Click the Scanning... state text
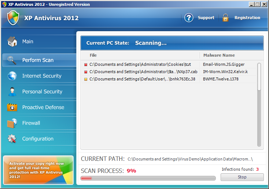This screenshot has width=269, height=189. [151, 43]
